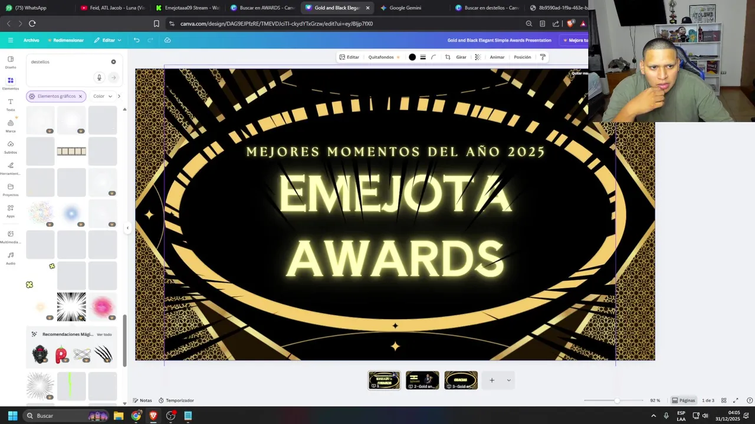The image size is (755, 424).
Task: Open the Multimedia sidebar panel
Action: [x=11, y=237]
